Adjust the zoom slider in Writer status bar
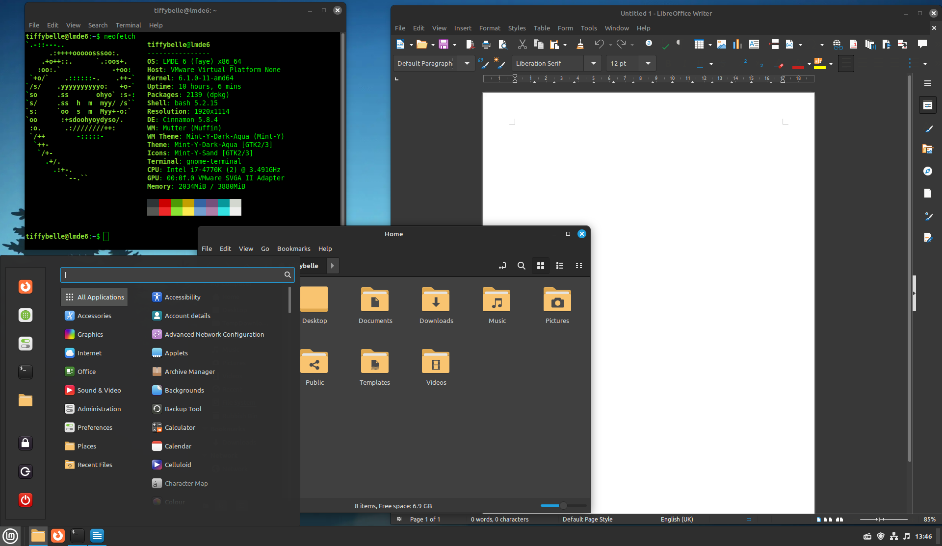Viewport: 942px width, 546px height. [x=884, y=519]
